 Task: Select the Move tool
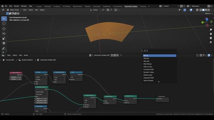coord(4,29)
